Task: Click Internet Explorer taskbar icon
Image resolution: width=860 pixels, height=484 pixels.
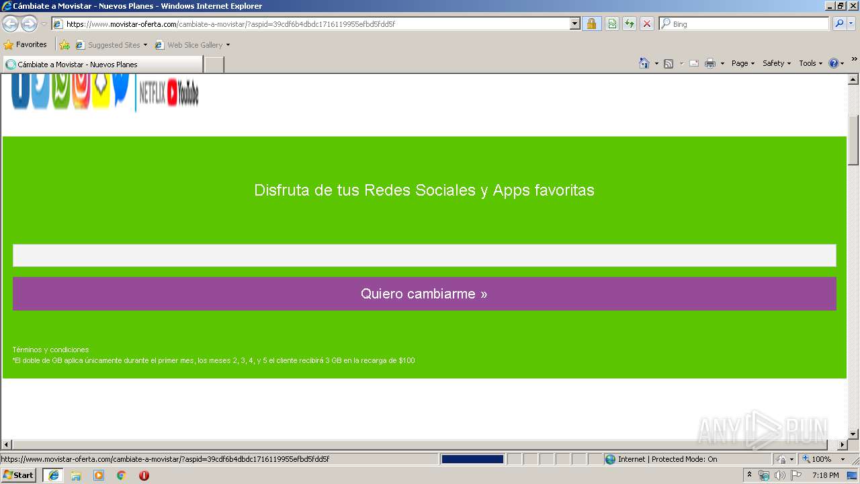Action: pyautogui.click(x=53, y=475)
